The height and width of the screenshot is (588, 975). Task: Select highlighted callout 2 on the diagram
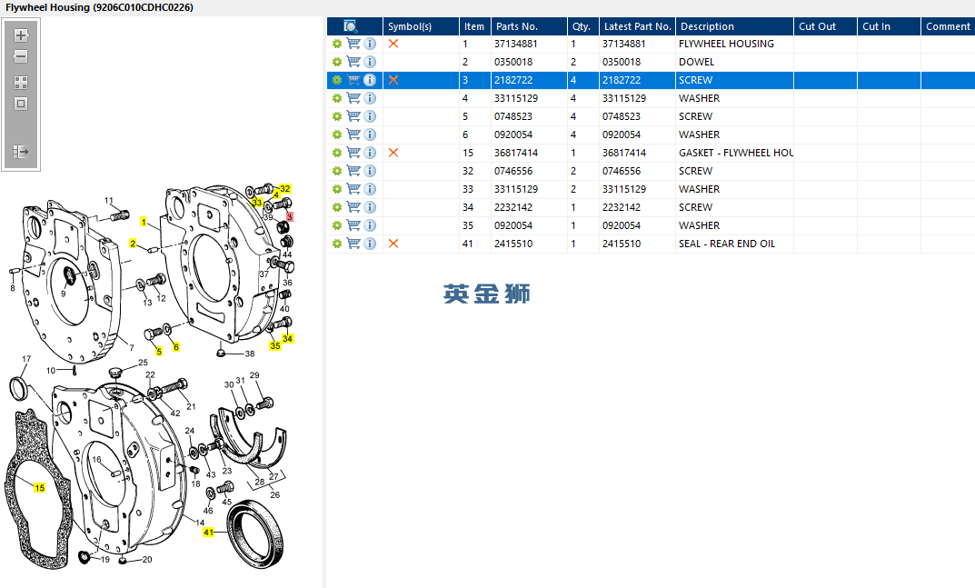(x=133, y=244)
